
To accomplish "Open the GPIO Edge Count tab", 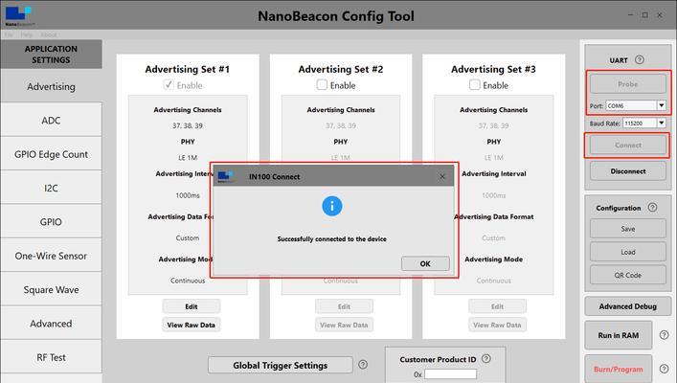I will [x=51, y=154].
